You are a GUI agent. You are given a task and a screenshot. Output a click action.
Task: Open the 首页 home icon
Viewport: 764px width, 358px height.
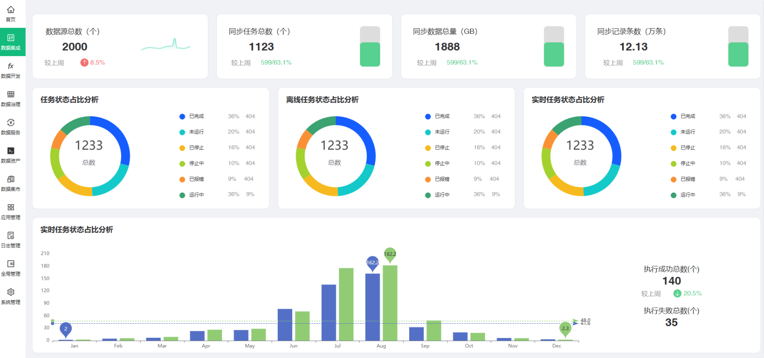click(x=11, y=10)
